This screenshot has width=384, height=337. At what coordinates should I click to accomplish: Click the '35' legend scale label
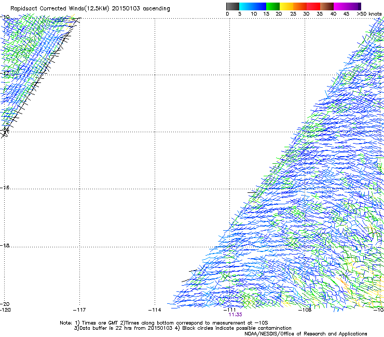(320, 14)
